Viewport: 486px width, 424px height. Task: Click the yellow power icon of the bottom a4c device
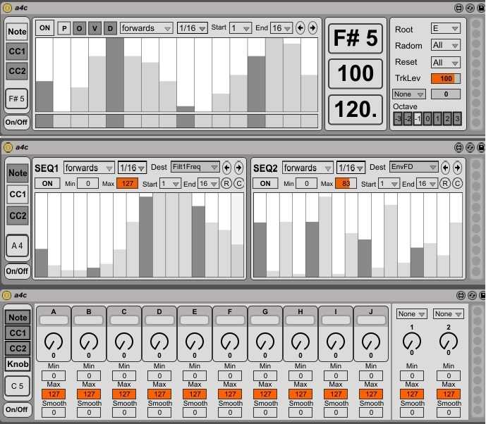point(8,294)
